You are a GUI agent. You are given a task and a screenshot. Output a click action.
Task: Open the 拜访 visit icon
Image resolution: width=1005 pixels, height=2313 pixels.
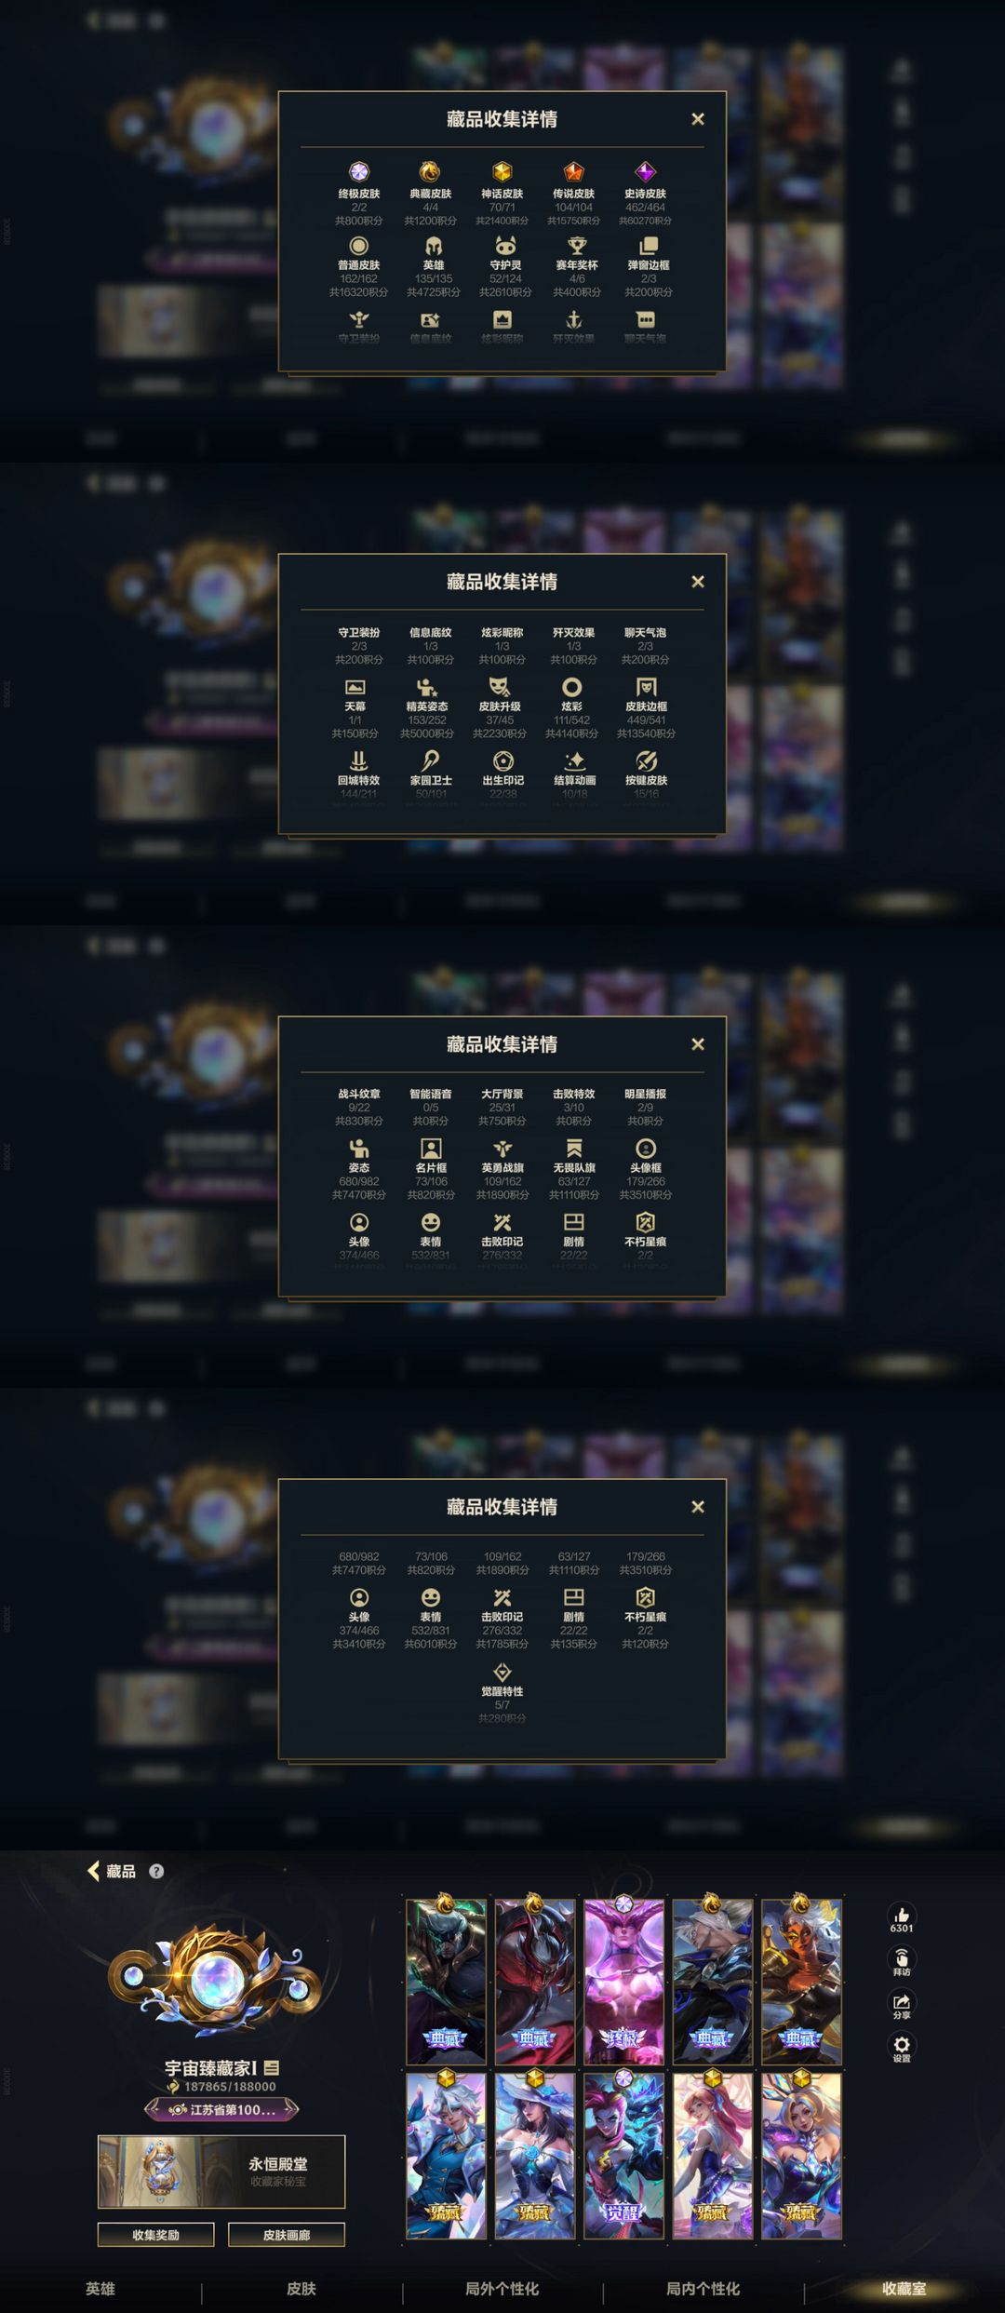click(x=901, y=1959)
